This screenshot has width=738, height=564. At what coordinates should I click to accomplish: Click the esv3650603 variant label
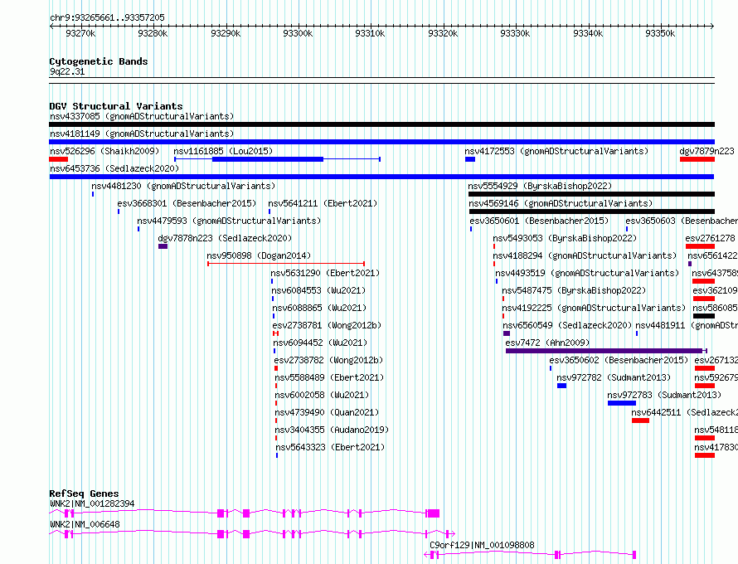click(x=682, y=221)
